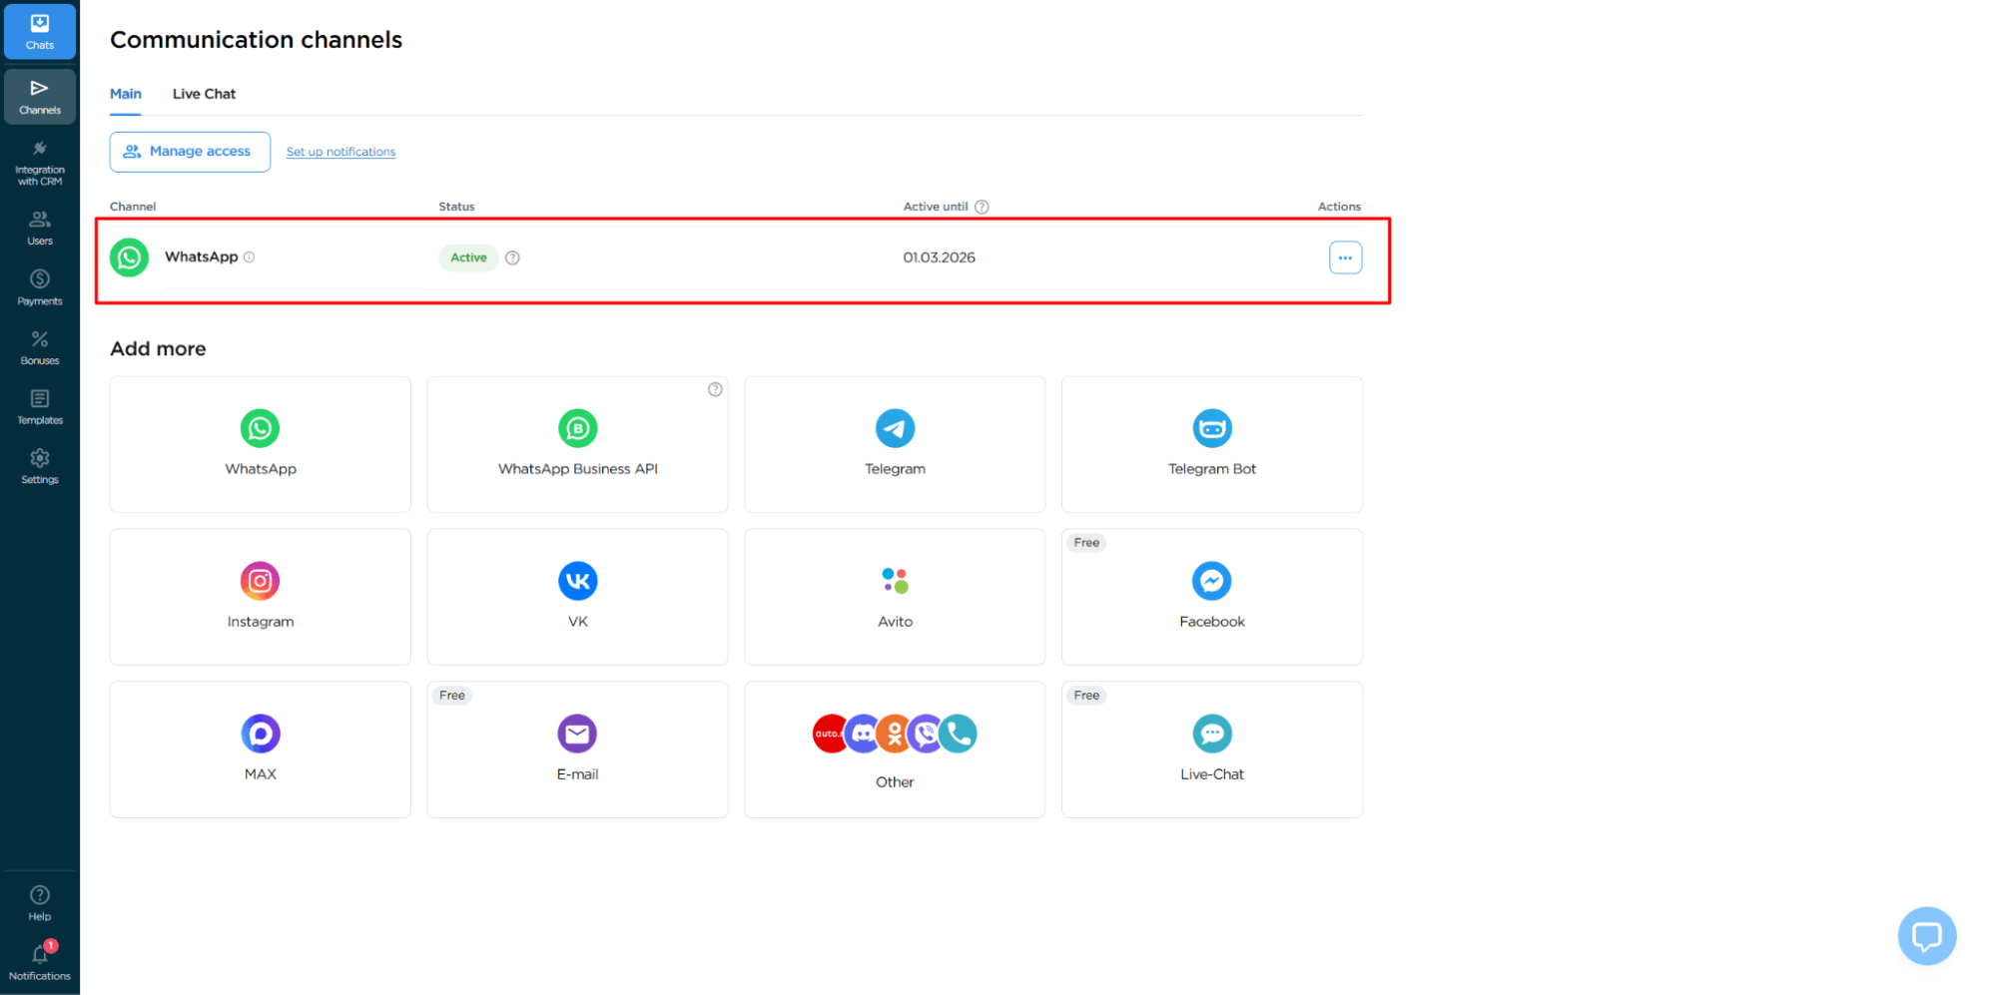Add an Instagram channel
This screenshot has height=995, width=1996.
261,597
